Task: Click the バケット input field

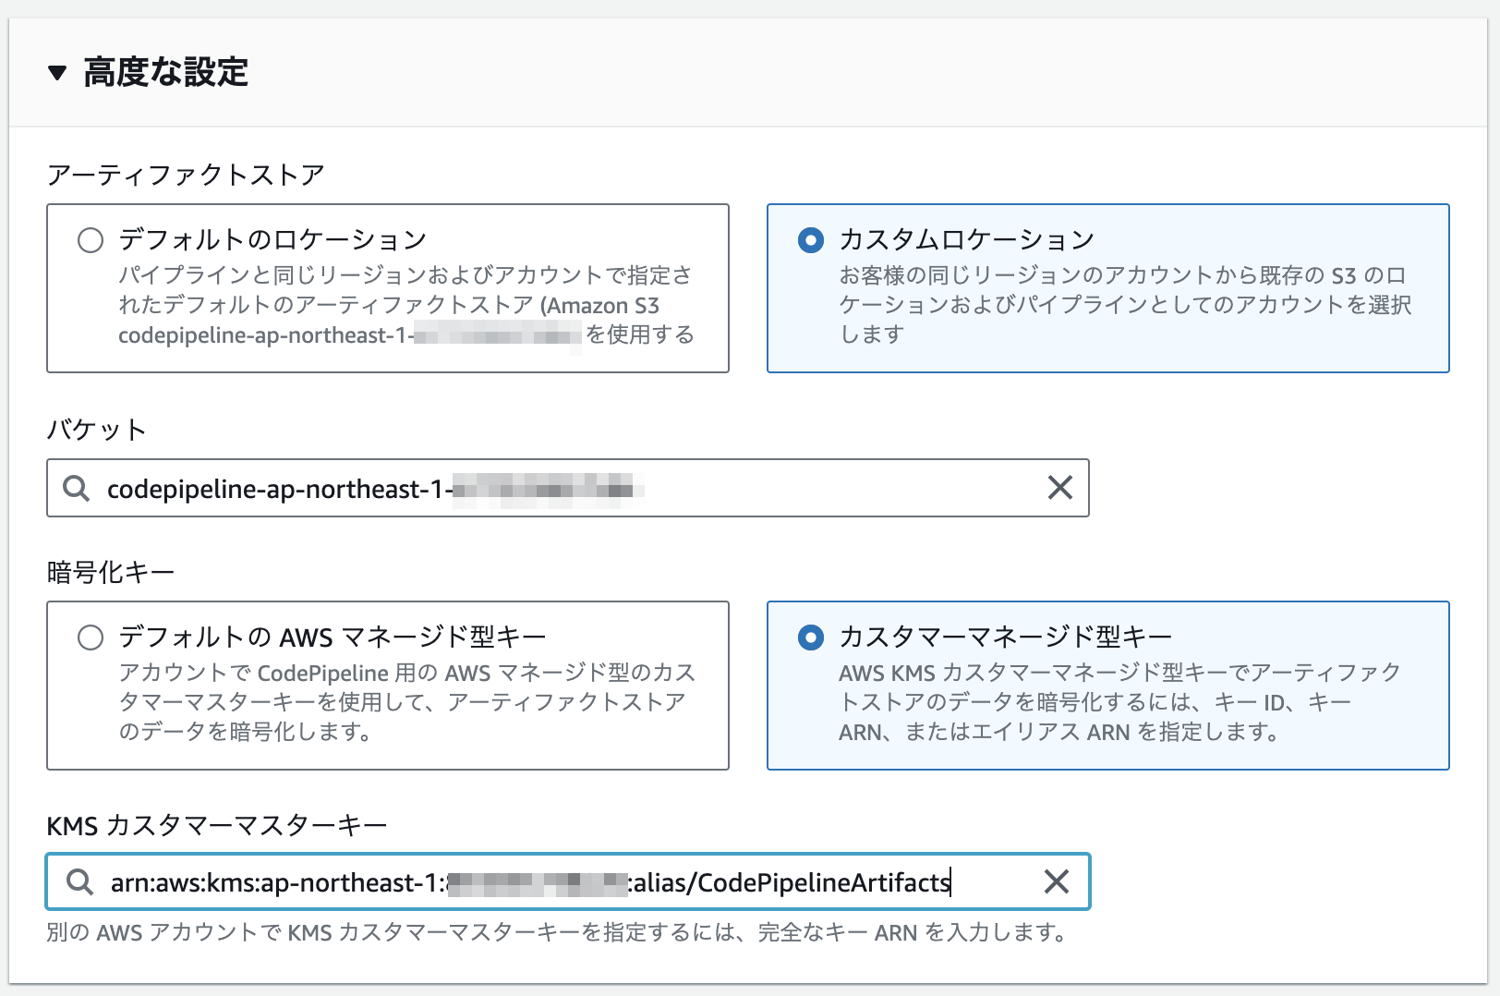Action: click(554, 488)
